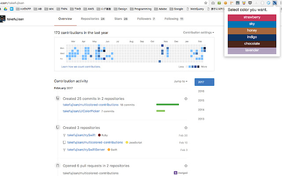Choose the indigo color
Viewport: 282px width, 176px height.
click(252, 37)
